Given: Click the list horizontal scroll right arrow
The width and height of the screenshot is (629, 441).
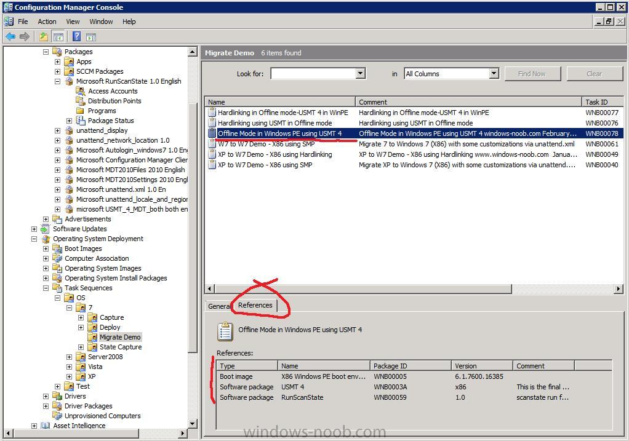Looking at the screenshot, I should pos(619,288).
